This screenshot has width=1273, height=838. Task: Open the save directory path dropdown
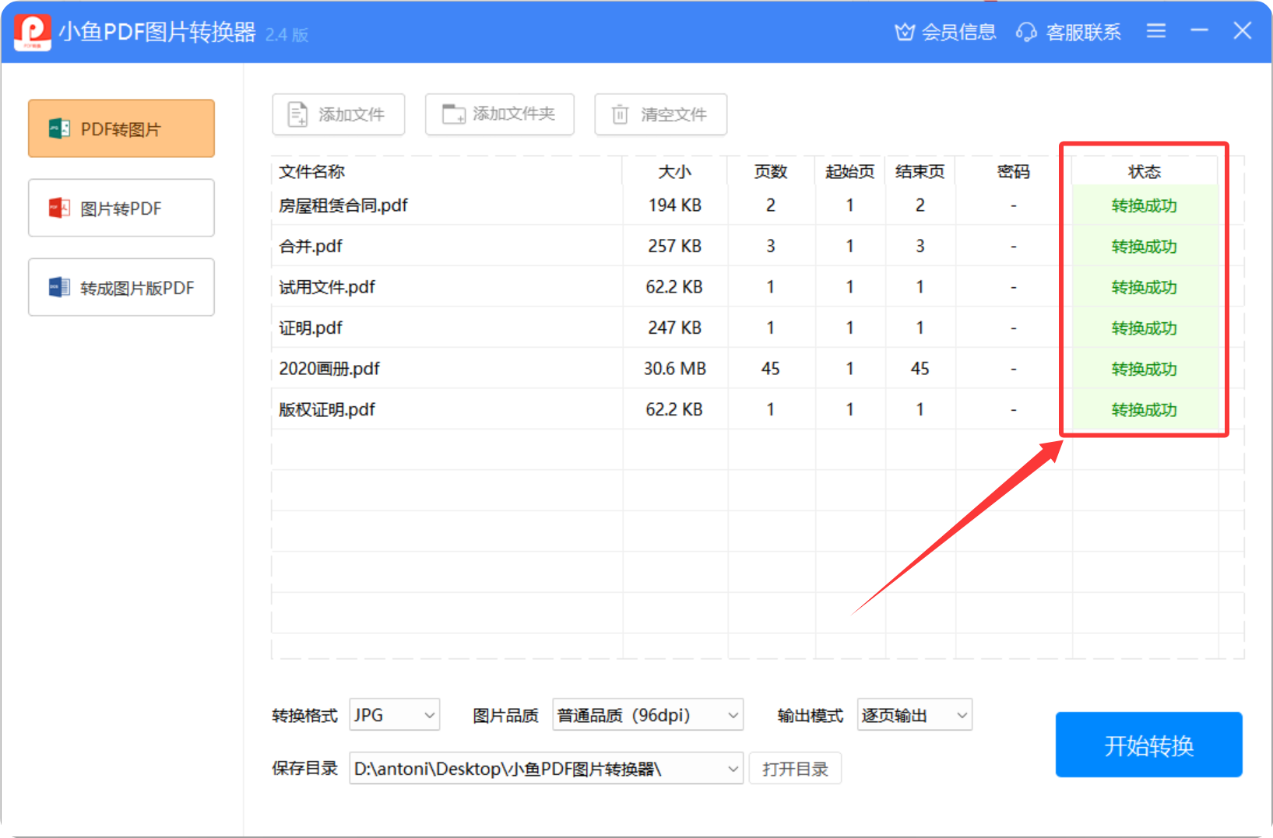click(546, 769)
